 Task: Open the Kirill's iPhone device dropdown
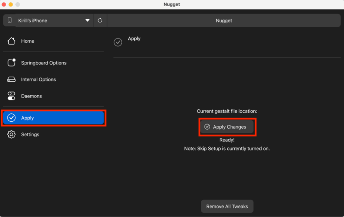tap(51, 20)
